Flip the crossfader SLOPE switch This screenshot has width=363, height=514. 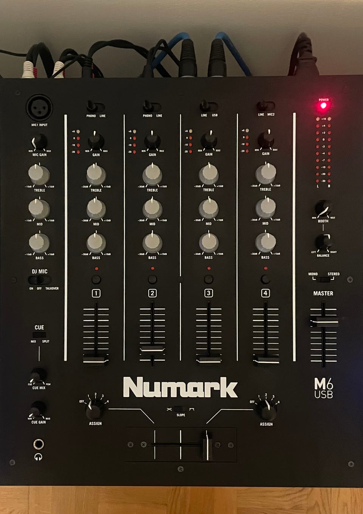181,409
